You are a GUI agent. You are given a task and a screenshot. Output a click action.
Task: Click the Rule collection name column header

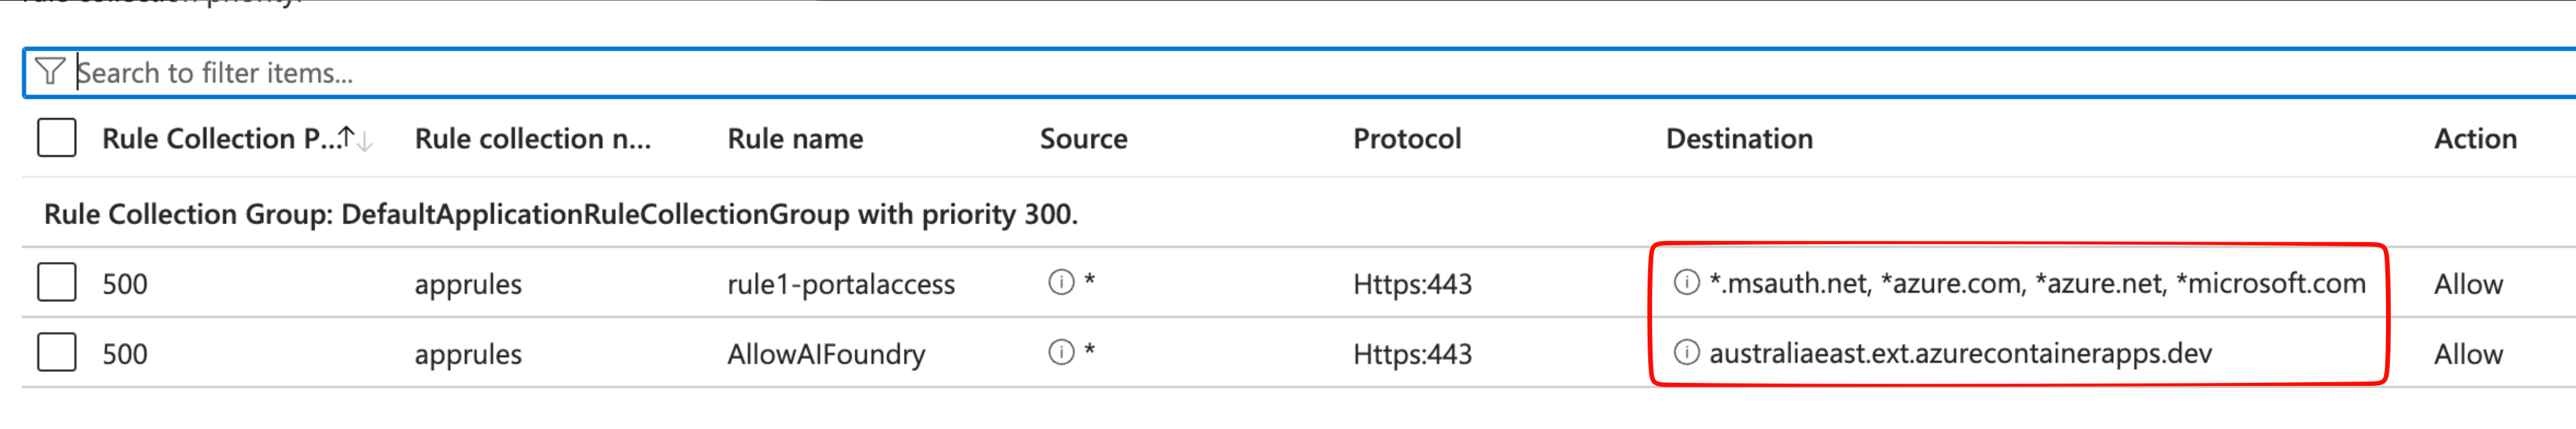532,139
